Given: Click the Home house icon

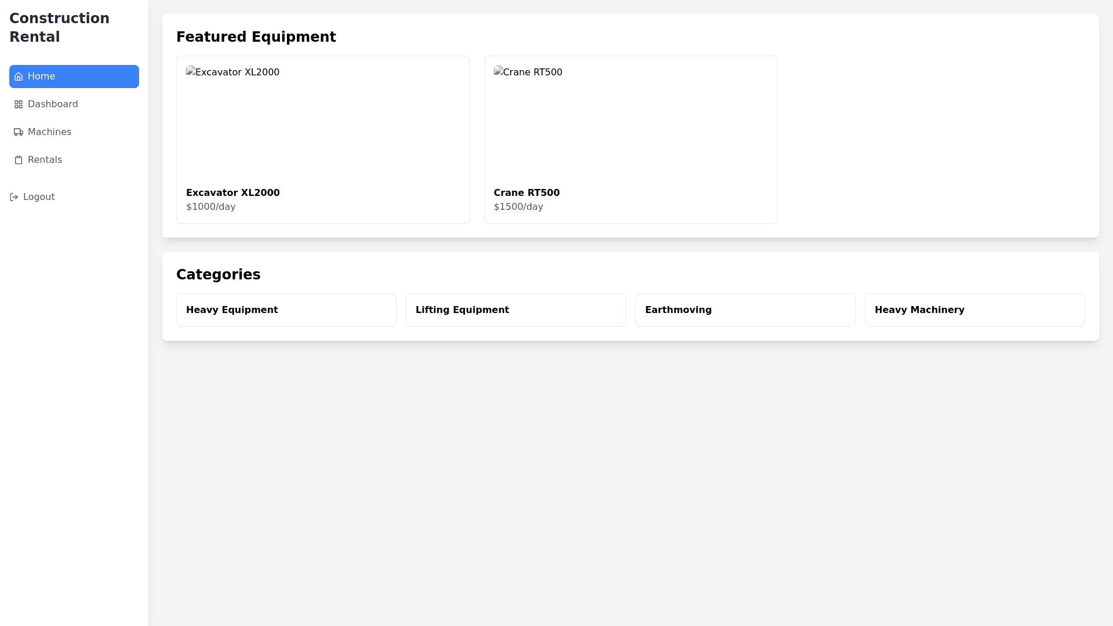Looking at the screenshot, I should (19, 77).
